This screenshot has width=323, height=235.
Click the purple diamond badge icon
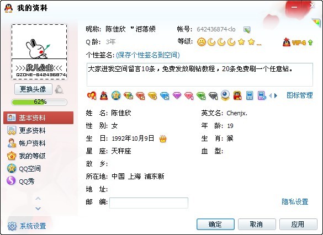[x=177, y=95]
